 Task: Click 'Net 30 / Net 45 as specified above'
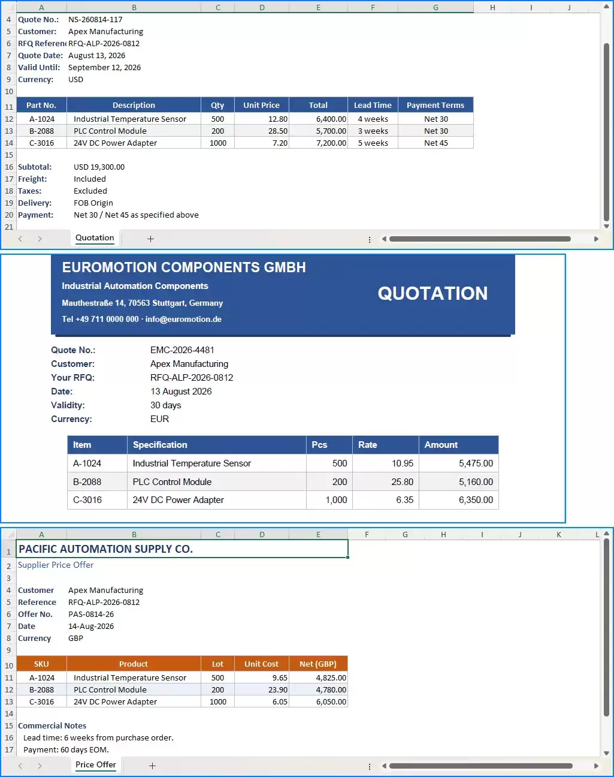136,215
